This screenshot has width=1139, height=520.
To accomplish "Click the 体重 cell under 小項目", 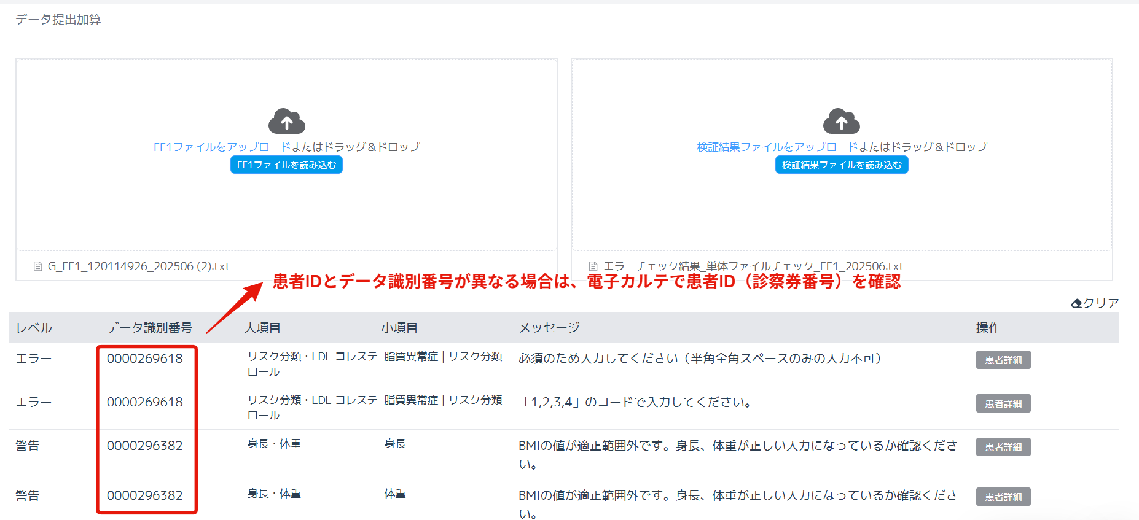I will [395, 494].
